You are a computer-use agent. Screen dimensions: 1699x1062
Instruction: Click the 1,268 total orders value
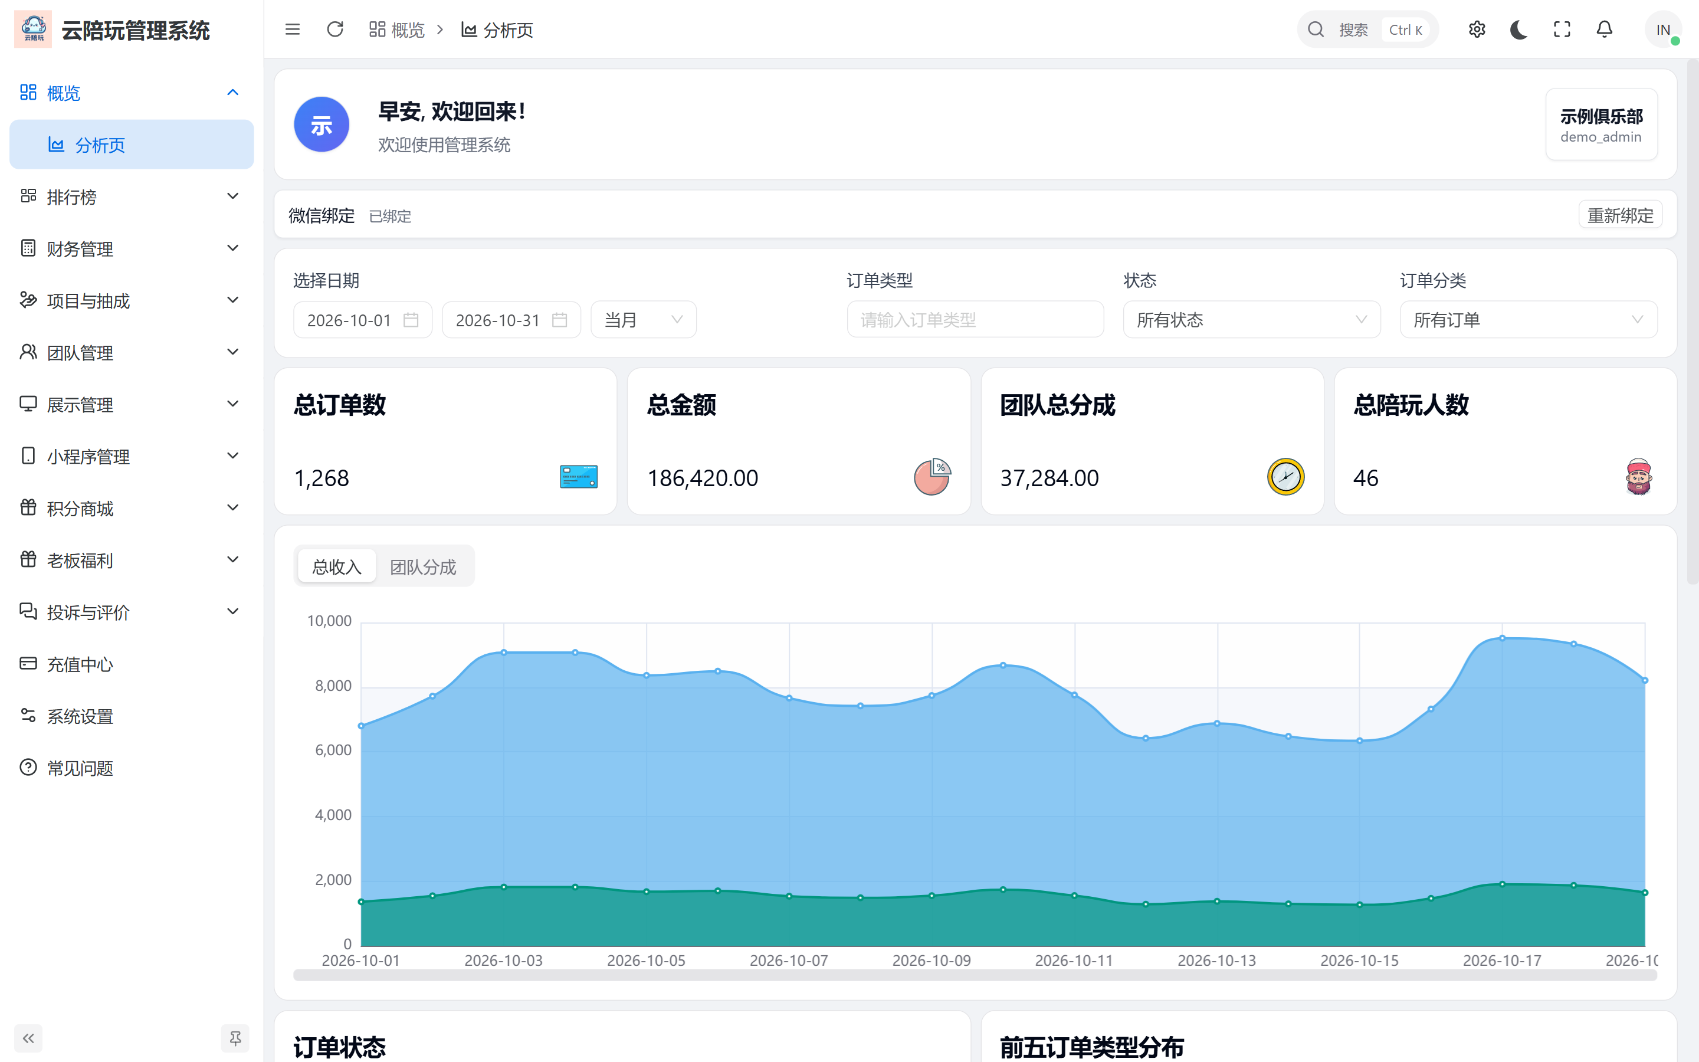[x=322, y=478]
